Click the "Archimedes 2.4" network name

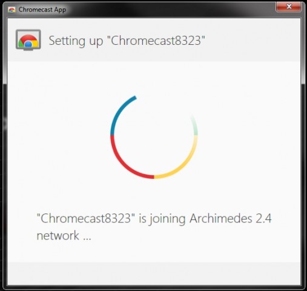click(x=231, y=218)
